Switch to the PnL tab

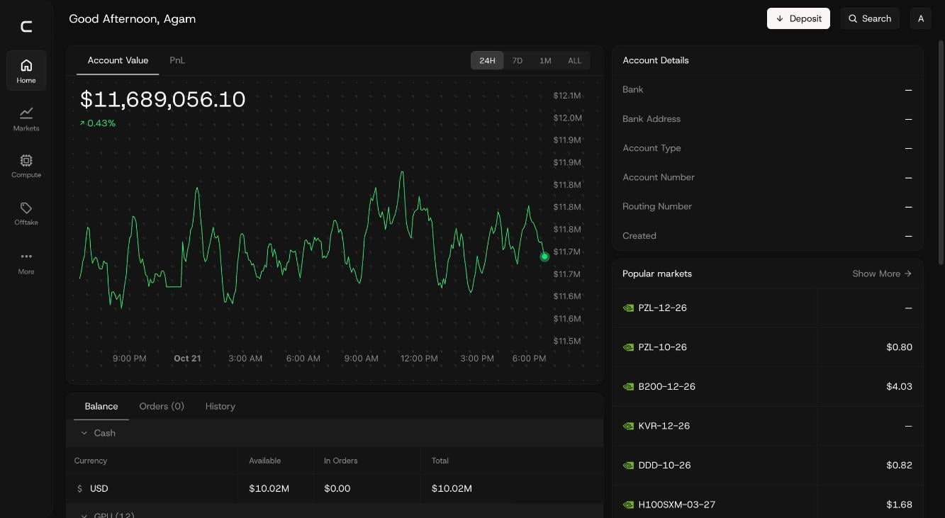[x=177, y=60]
